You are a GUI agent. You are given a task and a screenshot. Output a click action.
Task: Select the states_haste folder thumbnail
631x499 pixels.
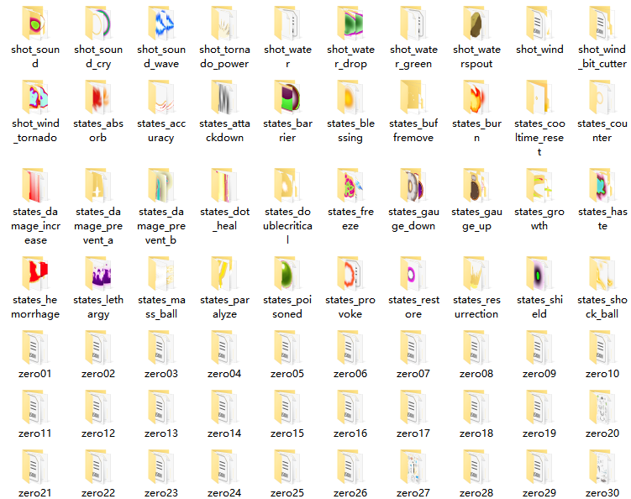[x=602, y=185]
